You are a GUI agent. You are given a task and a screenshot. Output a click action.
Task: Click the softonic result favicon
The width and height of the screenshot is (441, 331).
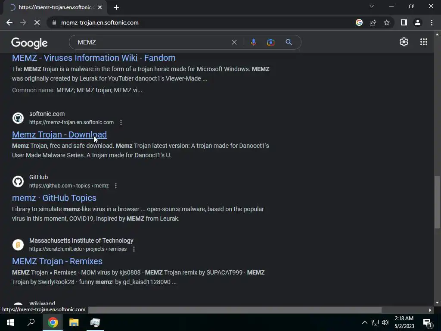coord(18,118)
